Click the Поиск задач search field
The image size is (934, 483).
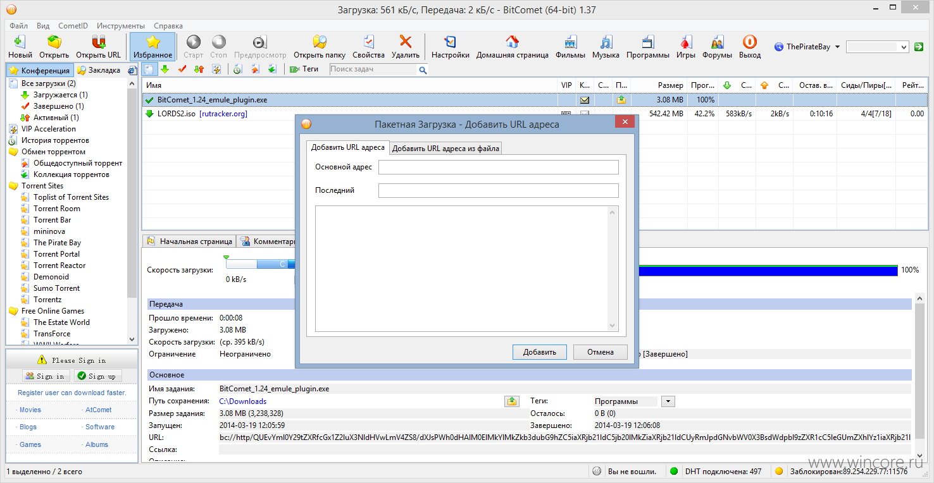(374, 70)
